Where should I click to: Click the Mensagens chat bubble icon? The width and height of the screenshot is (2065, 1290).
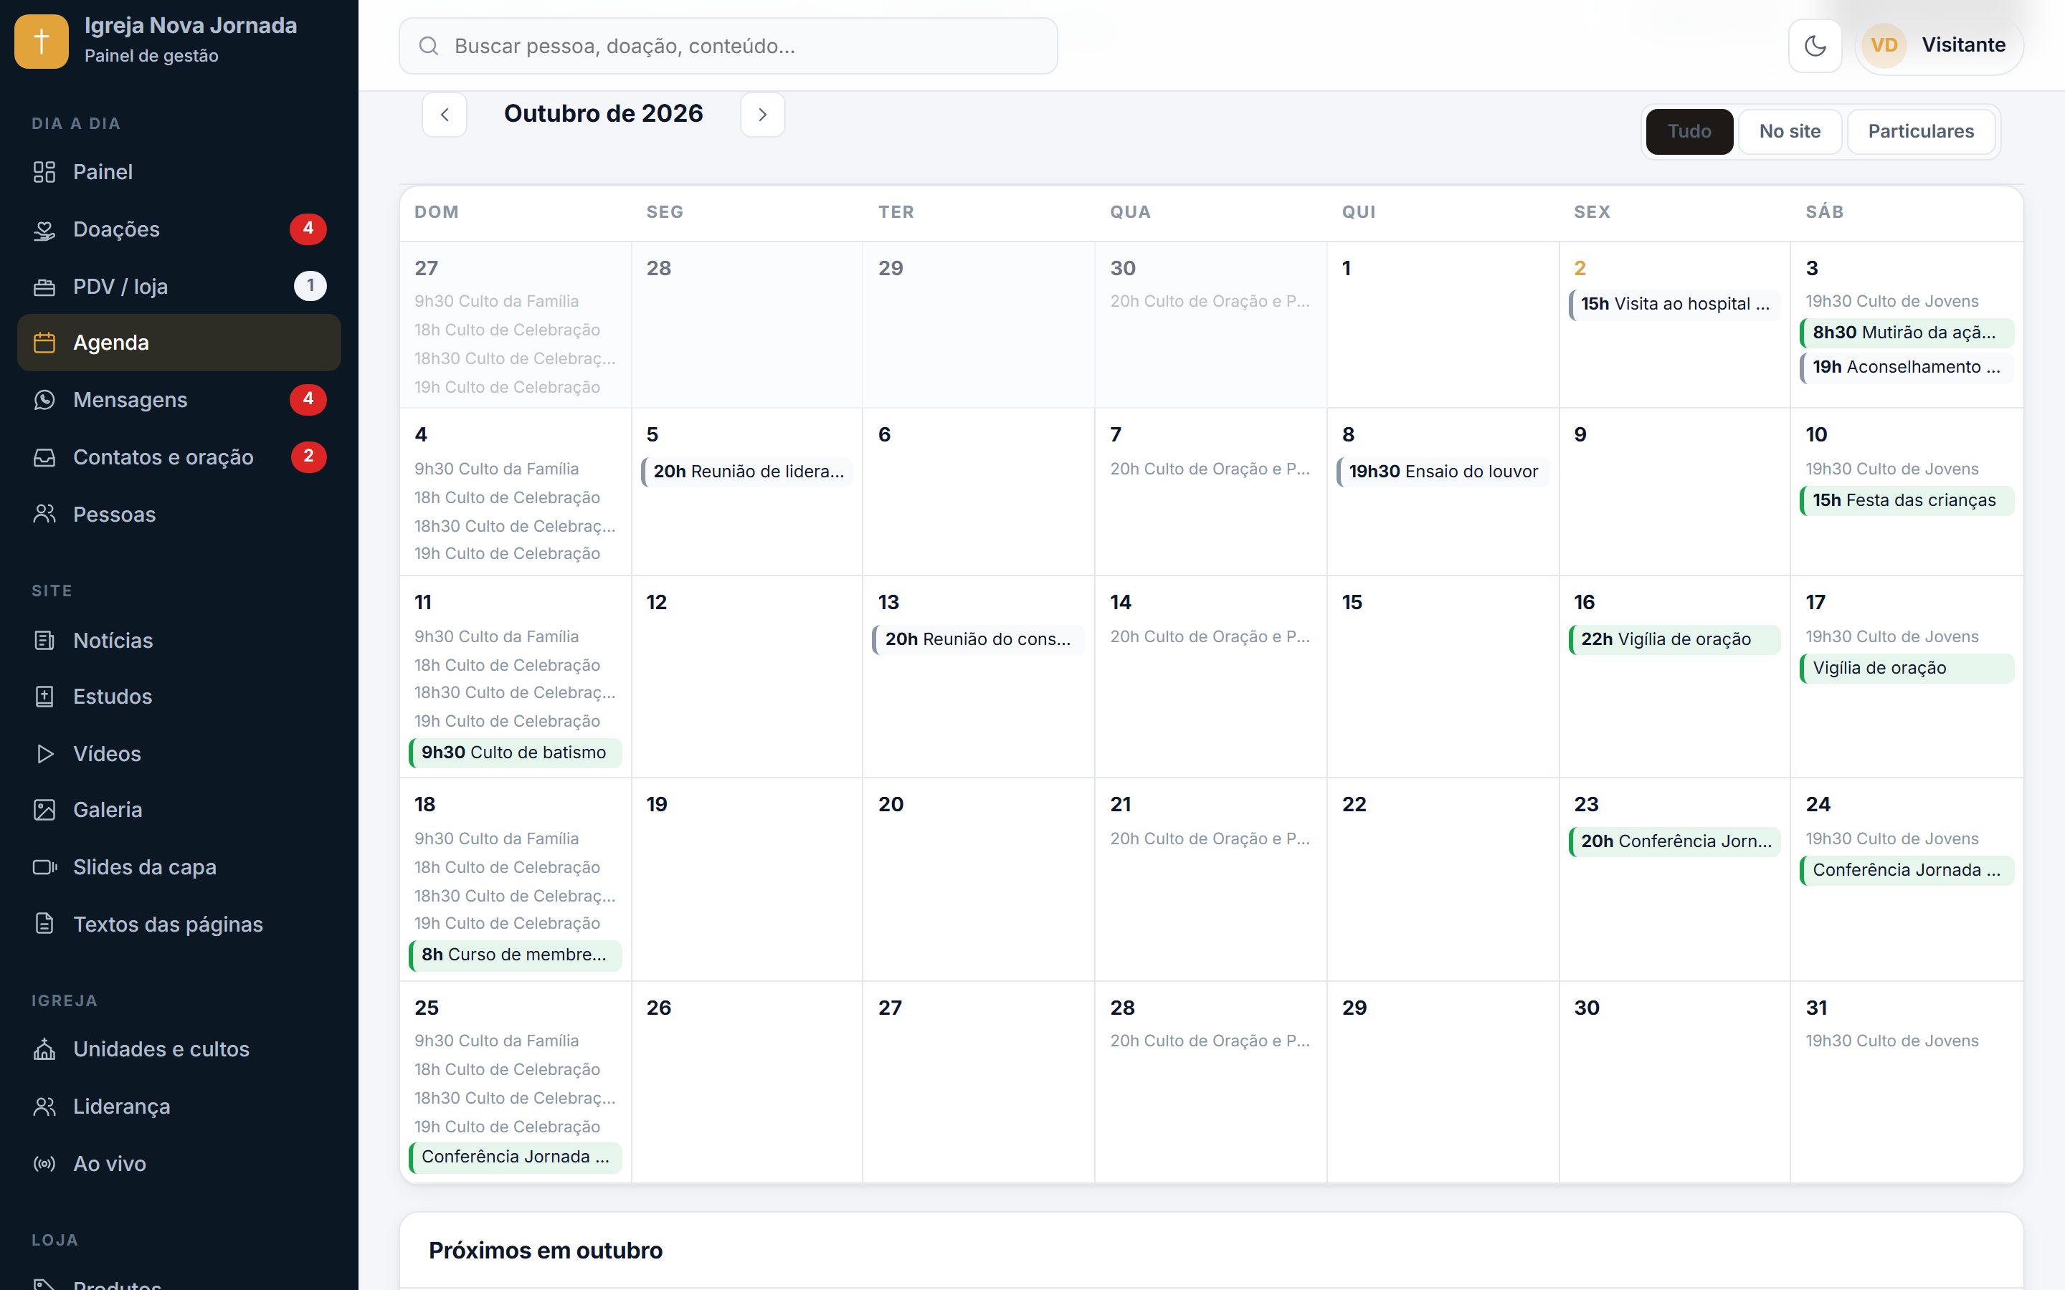click(x=44, y=400)
